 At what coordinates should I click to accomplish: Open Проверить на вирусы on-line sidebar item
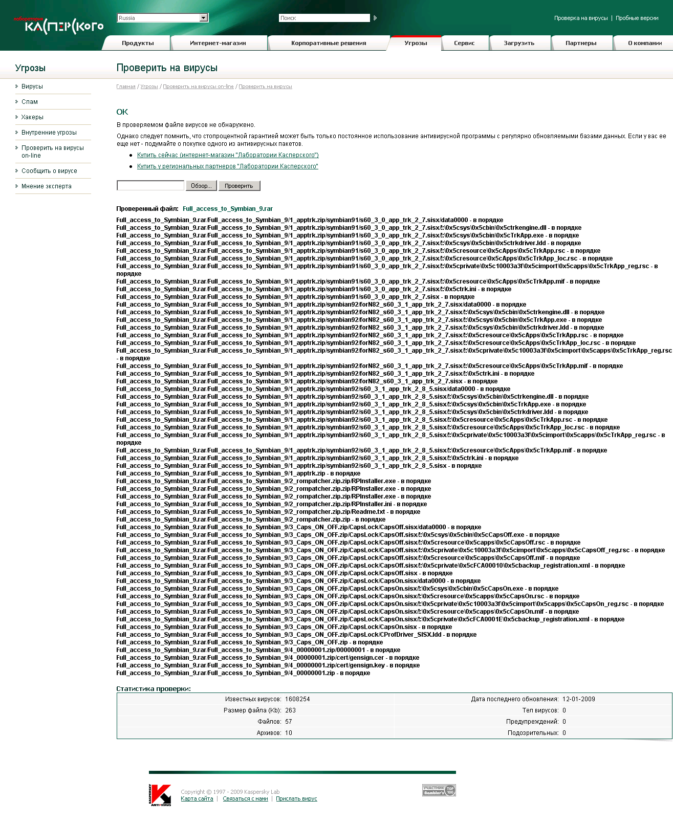pyautogui.click(x=53, y=152)
